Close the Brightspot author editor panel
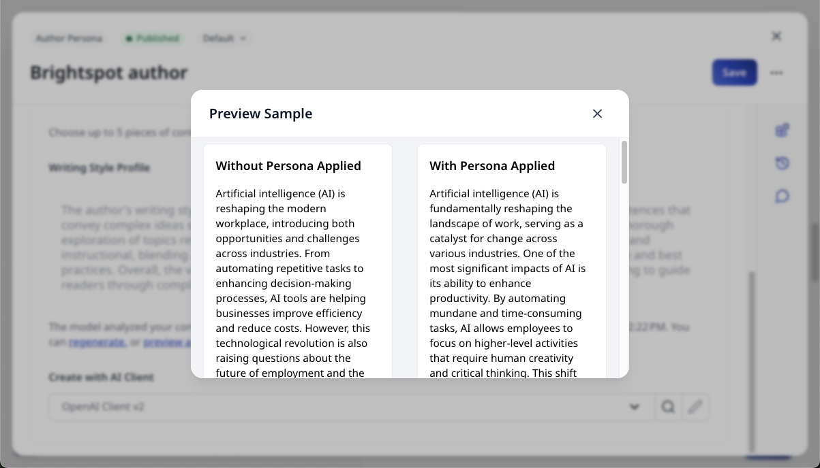This screenshot has width=820, height=468. click(776, 36)
